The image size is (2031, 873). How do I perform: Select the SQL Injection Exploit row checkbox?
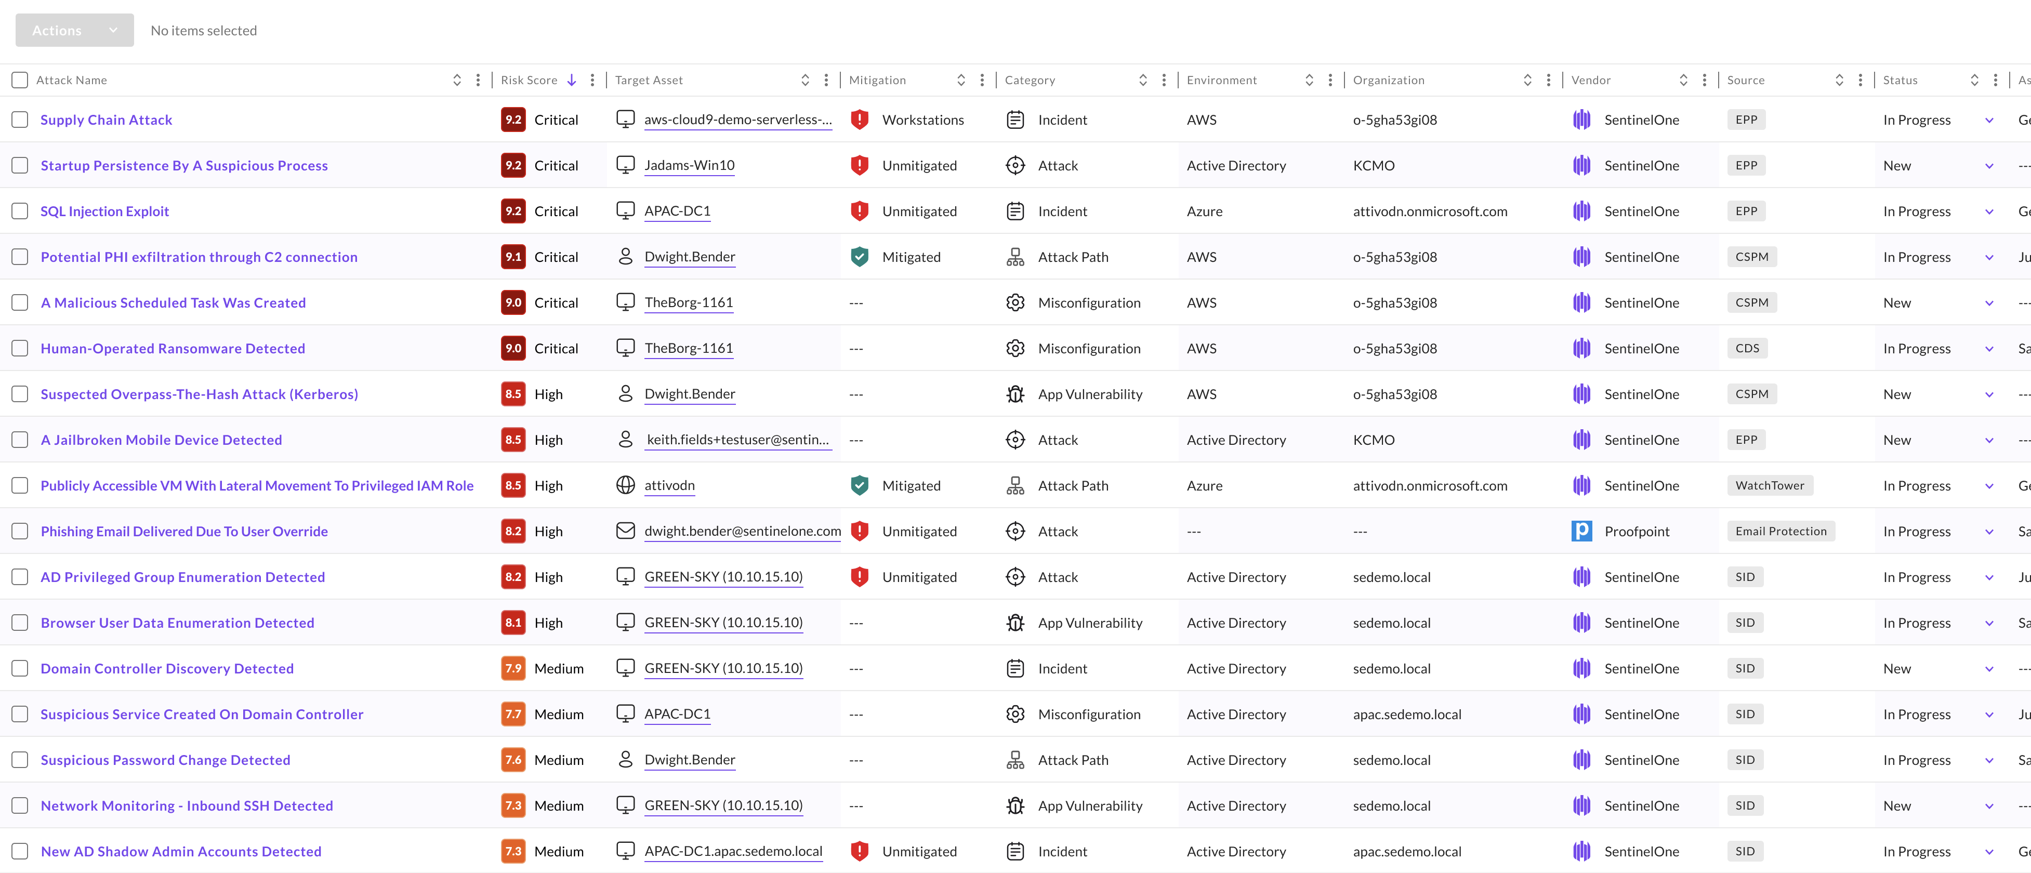pos(20,211)
